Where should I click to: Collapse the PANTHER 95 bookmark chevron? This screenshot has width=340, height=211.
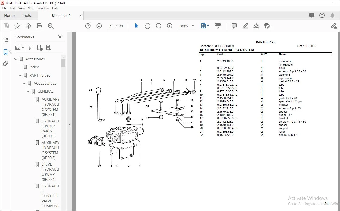click(x=20, y=75)
